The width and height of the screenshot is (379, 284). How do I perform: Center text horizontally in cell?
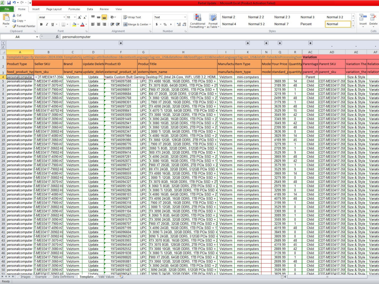coord(99,24)
